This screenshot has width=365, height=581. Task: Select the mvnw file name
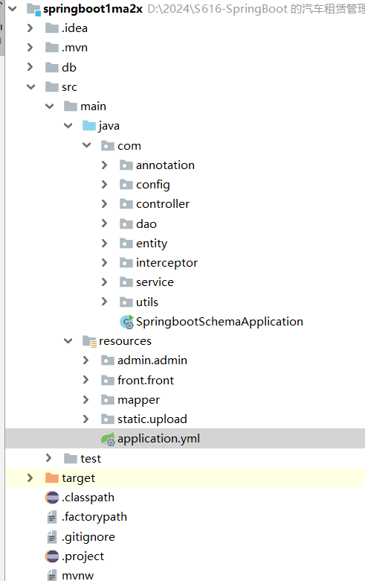coord(77,576)
